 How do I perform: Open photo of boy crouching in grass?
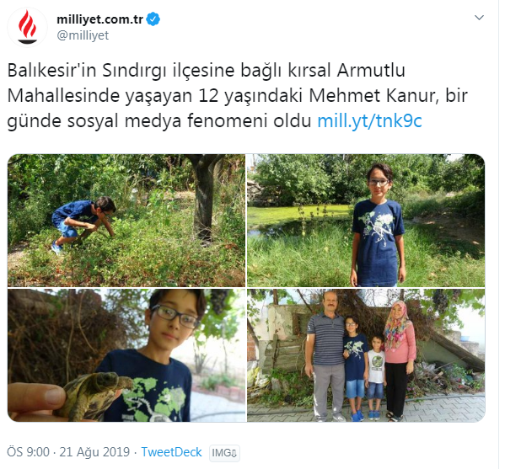pos(126,221)
